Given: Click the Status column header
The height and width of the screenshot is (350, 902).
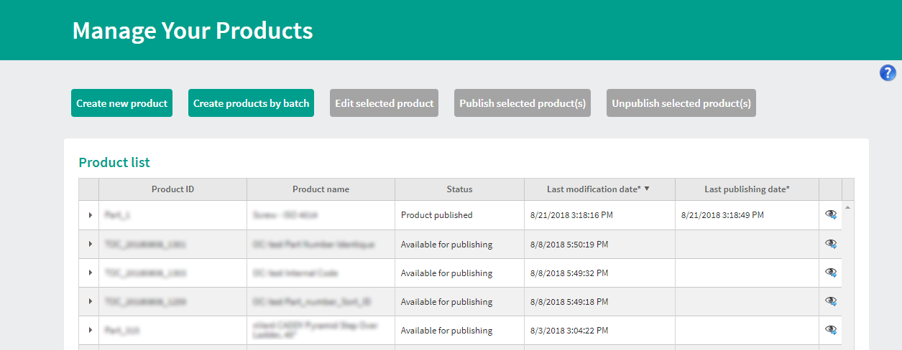Looking at the screenshot, I should [x=459, y=189].
